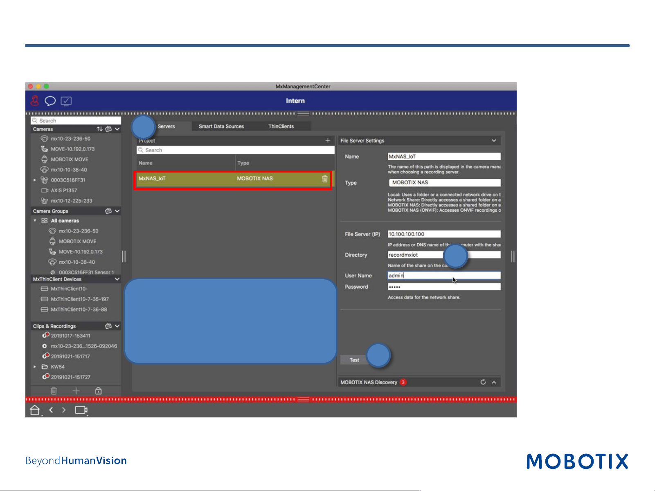Collapse the File Server Settings panel
The width and height of the screenshot is (655, 491).
coord(494,140)
